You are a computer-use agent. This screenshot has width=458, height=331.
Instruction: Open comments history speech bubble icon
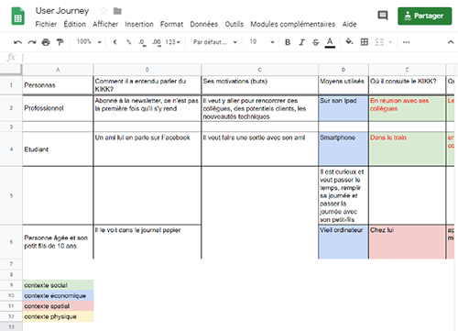(383, 16)
